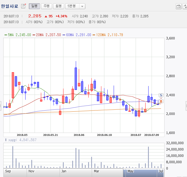The image size is (187, 177).
Task: Click the 5MA 2,245.00 legend label
Action: (x=19, y=35)
